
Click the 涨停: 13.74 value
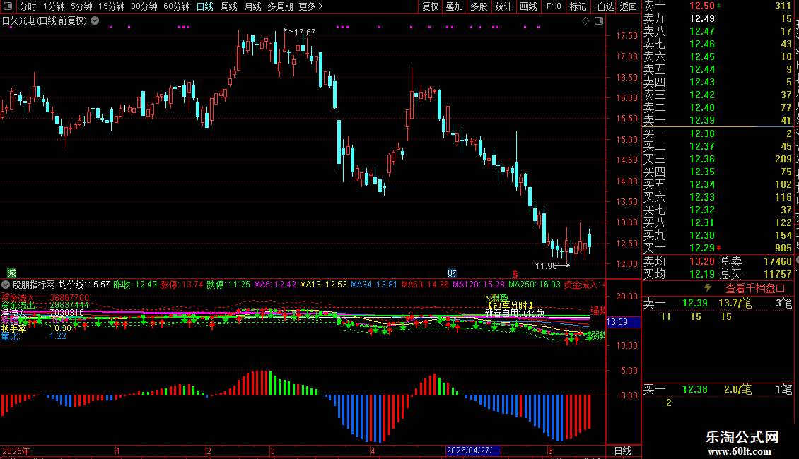(182, 285)
